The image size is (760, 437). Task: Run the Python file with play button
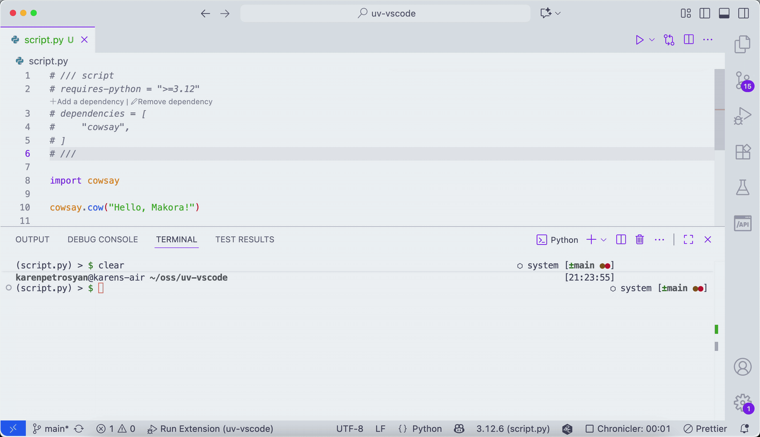(640, 40)
